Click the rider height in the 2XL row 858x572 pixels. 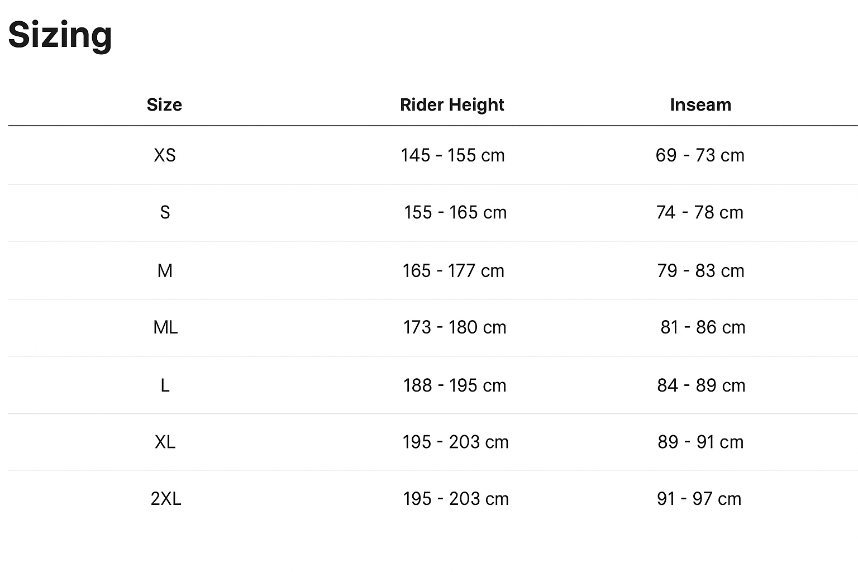pyautogui.click(x=456, y=499)
